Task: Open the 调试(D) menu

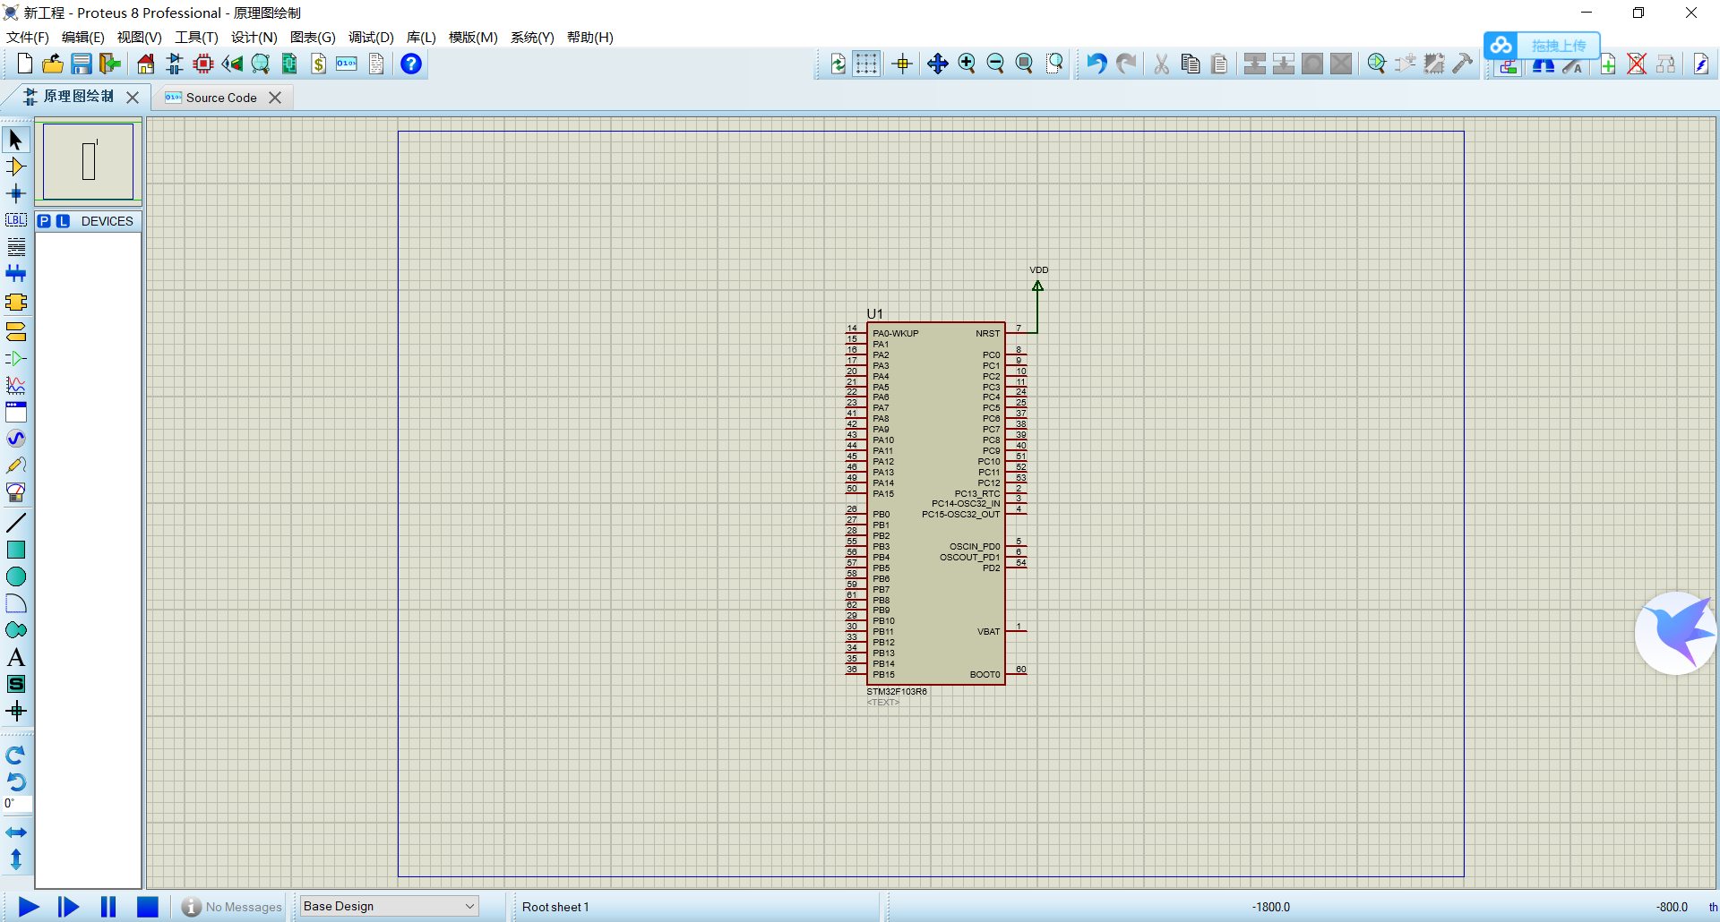Action: [x=371, y=38]
